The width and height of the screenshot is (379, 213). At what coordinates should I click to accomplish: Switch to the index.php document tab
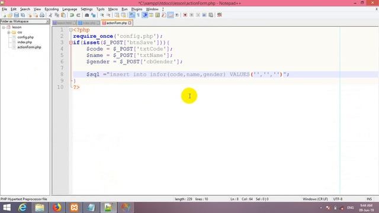(89, 23)
